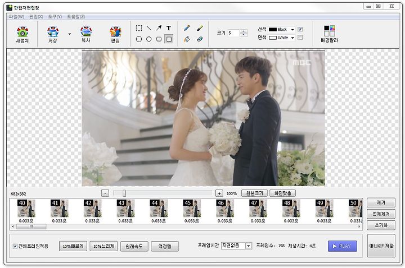405x268 pixels.
Task: Select the text T tool
Action: tap(169, 28)
